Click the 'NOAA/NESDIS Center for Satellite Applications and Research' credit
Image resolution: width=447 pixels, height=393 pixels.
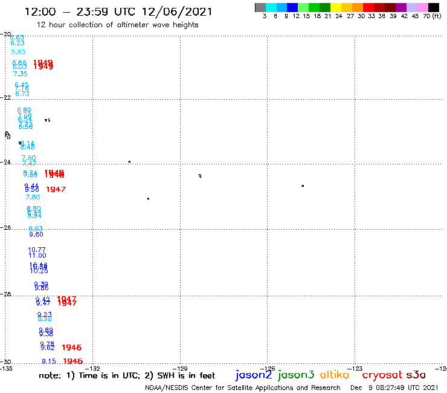243,388
